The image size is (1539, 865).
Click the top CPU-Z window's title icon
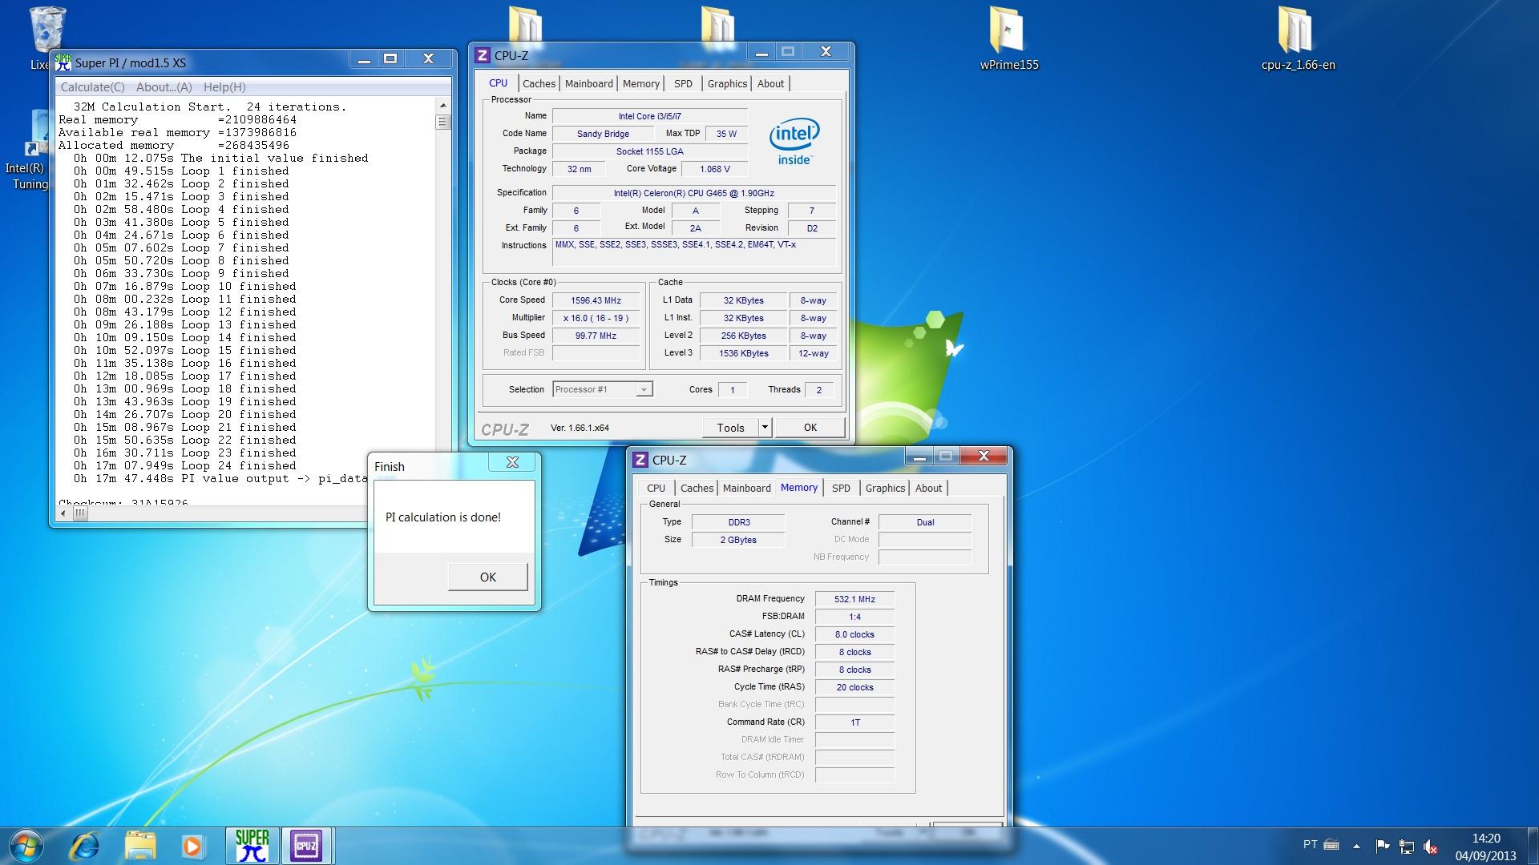[x=482, y=55]
